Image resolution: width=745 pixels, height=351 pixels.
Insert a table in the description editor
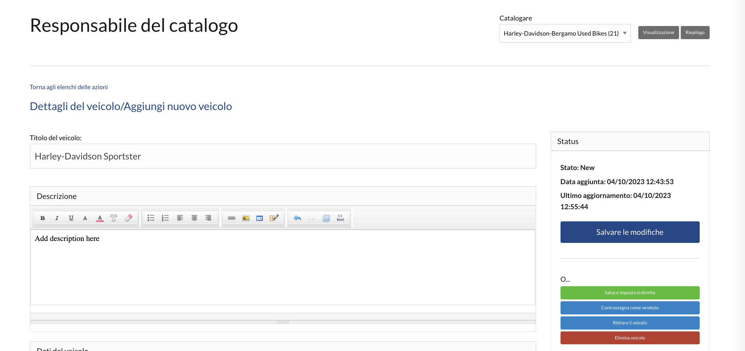pos(259,218)
